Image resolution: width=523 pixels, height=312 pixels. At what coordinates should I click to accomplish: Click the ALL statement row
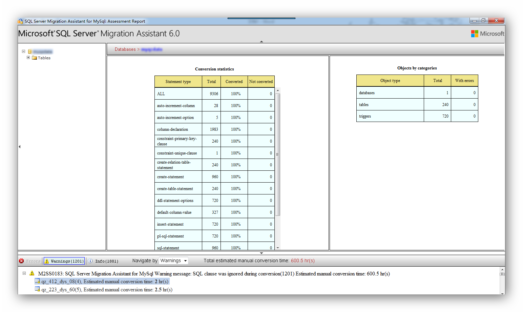click(x=214, y=94)
